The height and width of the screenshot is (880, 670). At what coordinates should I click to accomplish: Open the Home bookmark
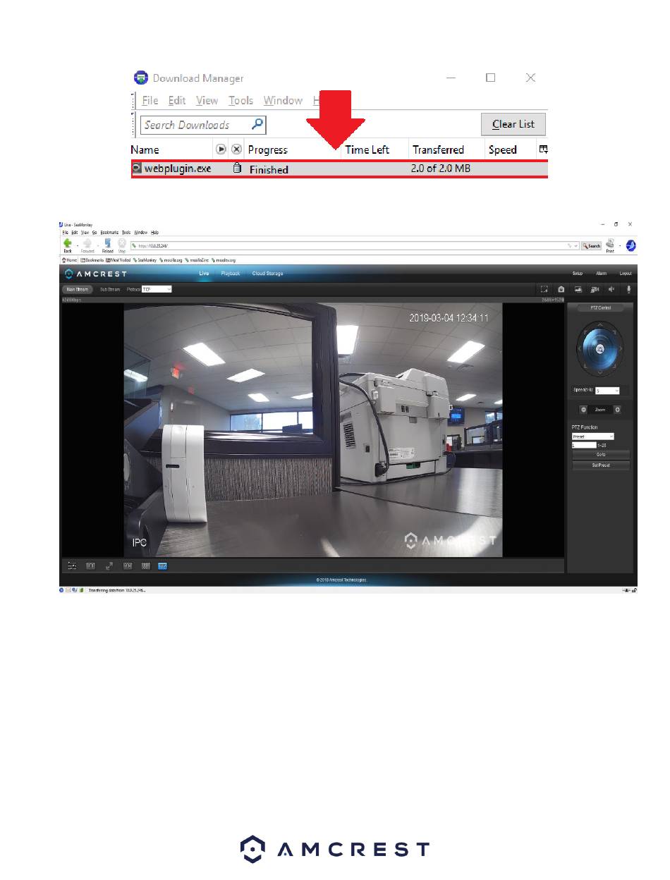pos(69,260)
